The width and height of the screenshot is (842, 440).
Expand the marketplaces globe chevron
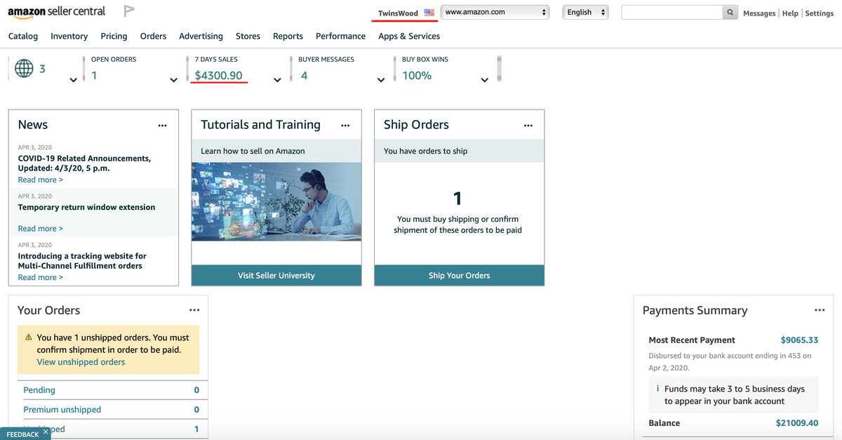[x=73, y=80]
